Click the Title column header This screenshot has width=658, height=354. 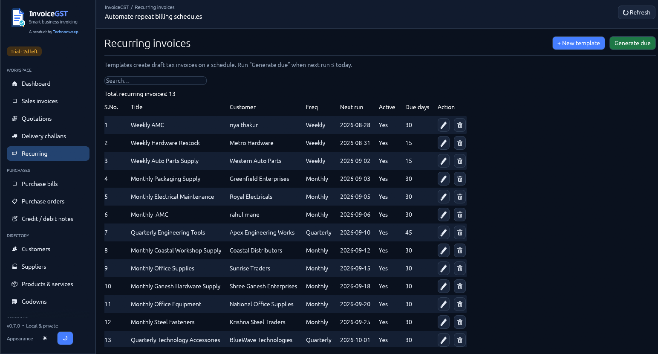pos(137,107)
